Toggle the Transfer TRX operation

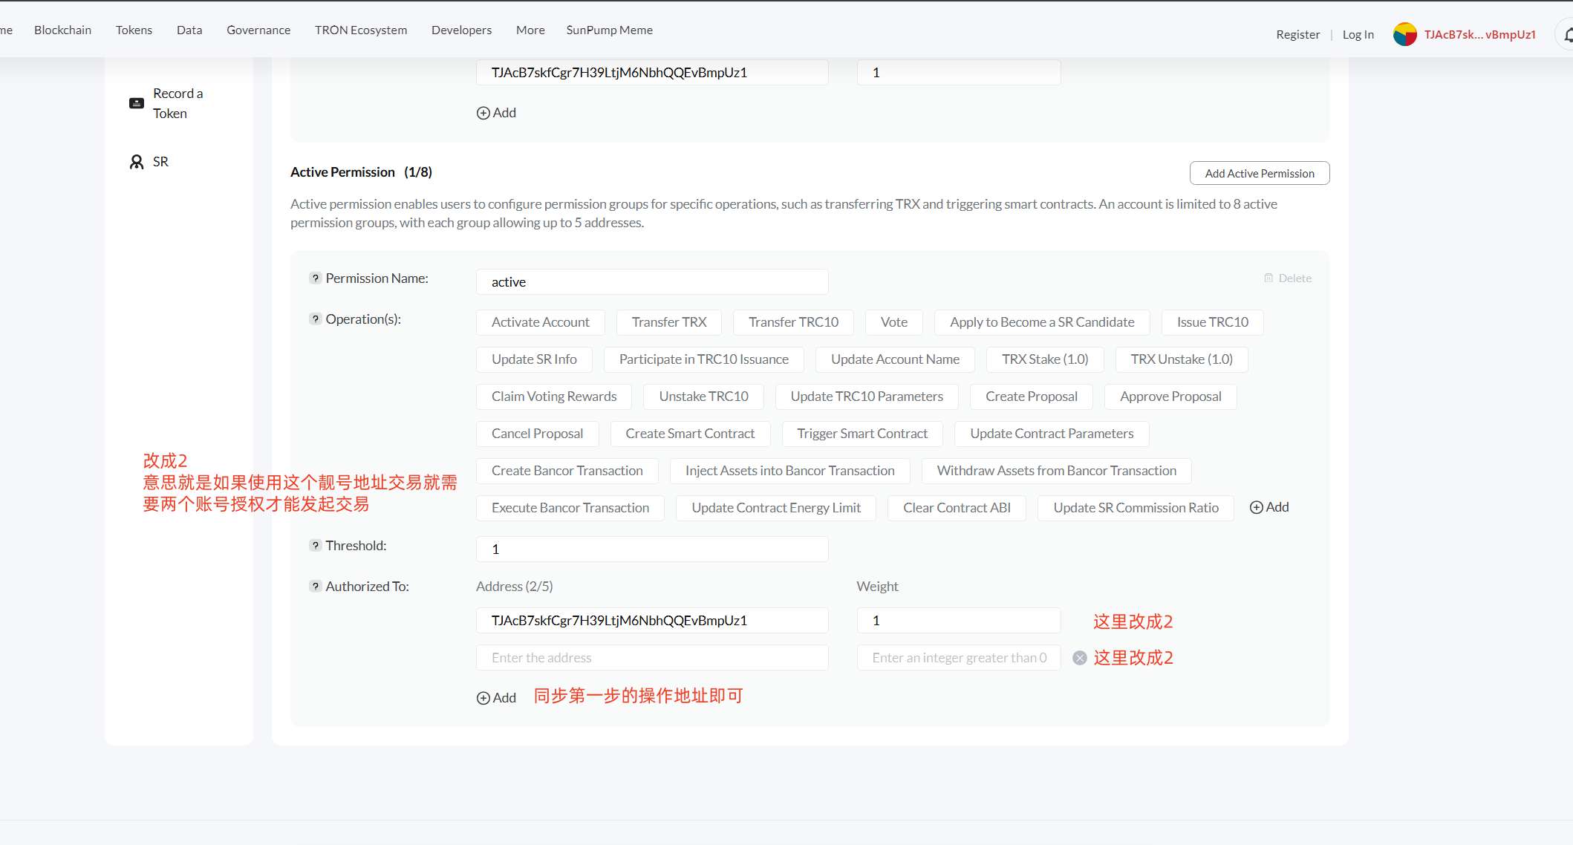coord(669,322)
